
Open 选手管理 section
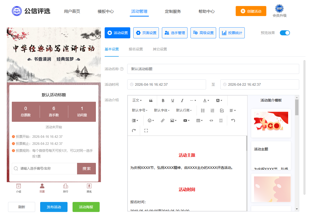point(175,33)
